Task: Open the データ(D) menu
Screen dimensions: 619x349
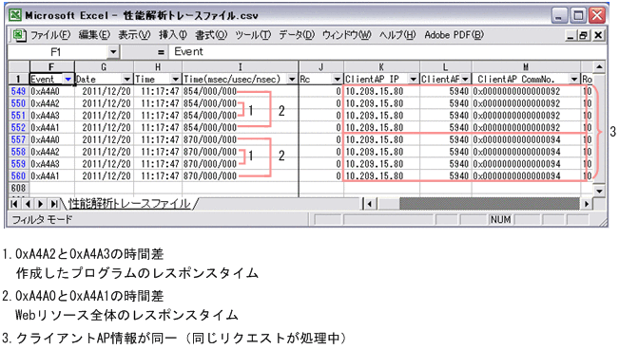Action: click(297, 35)
